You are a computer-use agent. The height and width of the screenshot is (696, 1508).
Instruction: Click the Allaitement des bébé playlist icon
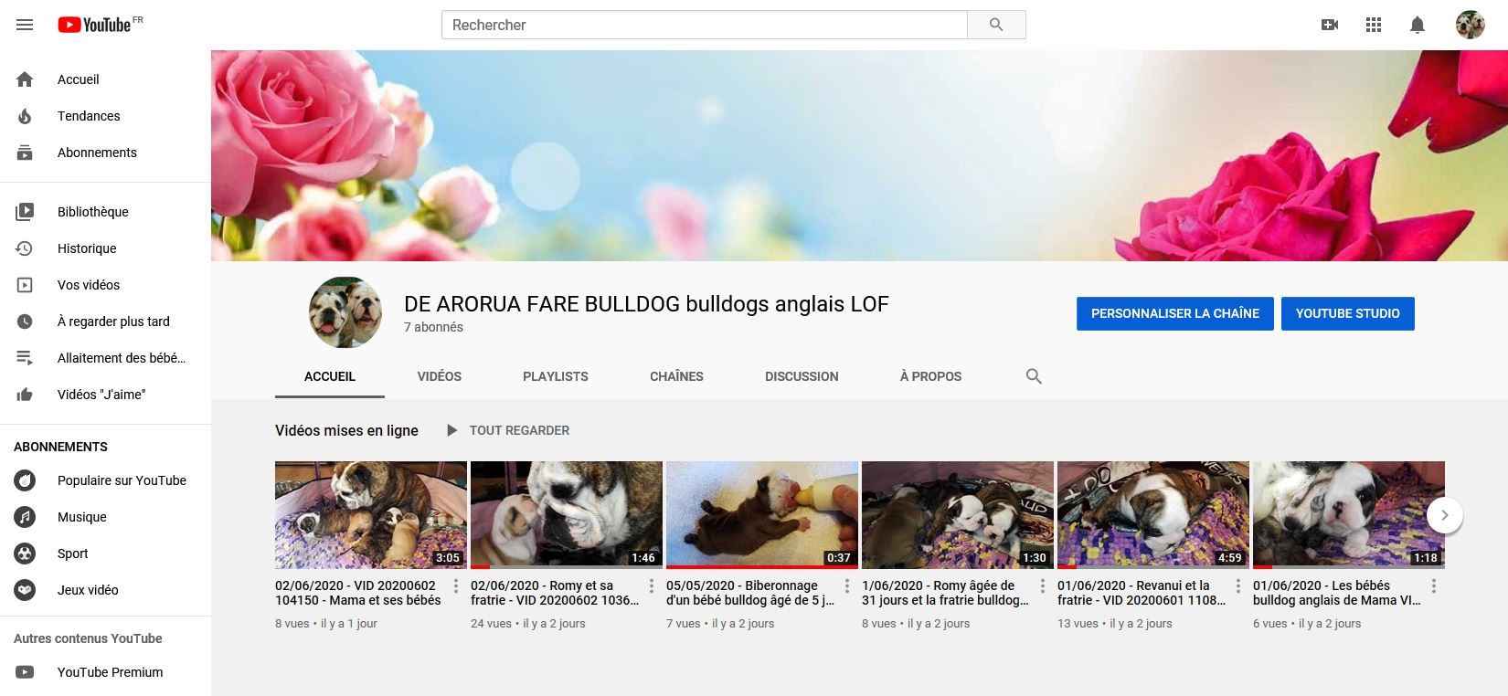coord(25,358)
